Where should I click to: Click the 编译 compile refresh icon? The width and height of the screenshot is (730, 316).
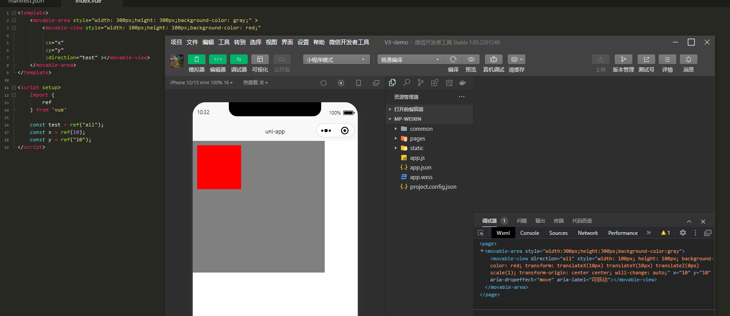(453, 59)
